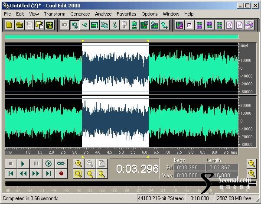Open the Transform menu

[55, 14]
